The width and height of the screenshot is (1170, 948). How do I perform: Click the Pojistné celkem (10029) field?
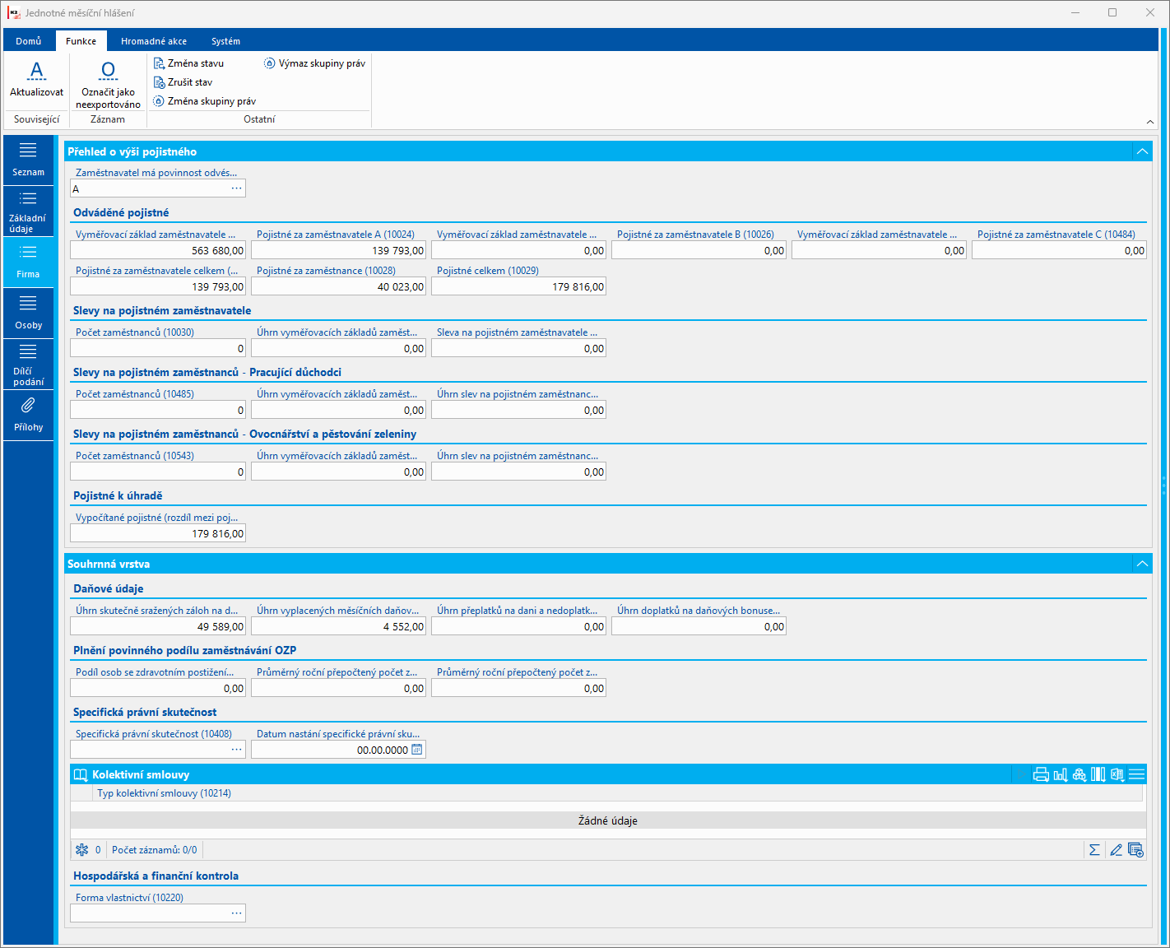tap(518, 286)
